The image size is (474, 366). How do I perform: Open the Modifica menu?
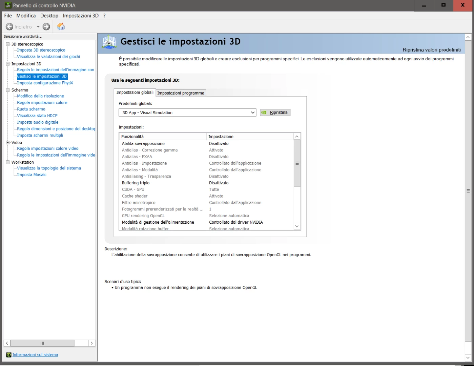pyautogui.click(x=26, y=16)
